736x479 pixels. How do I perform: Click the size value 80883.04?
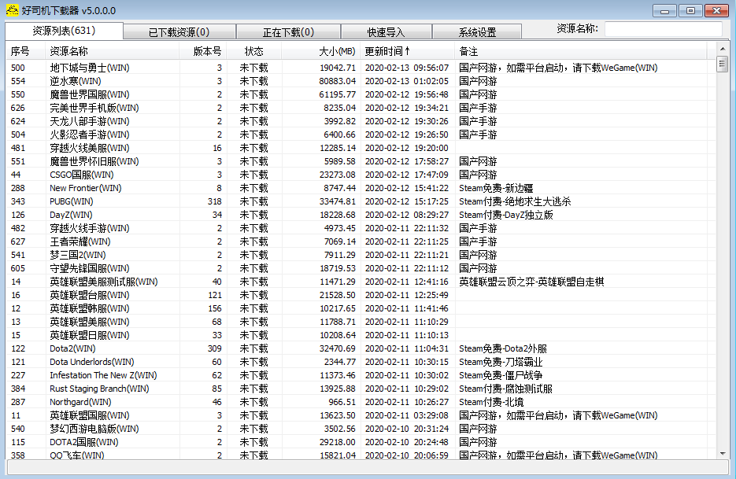coord(338,81)
